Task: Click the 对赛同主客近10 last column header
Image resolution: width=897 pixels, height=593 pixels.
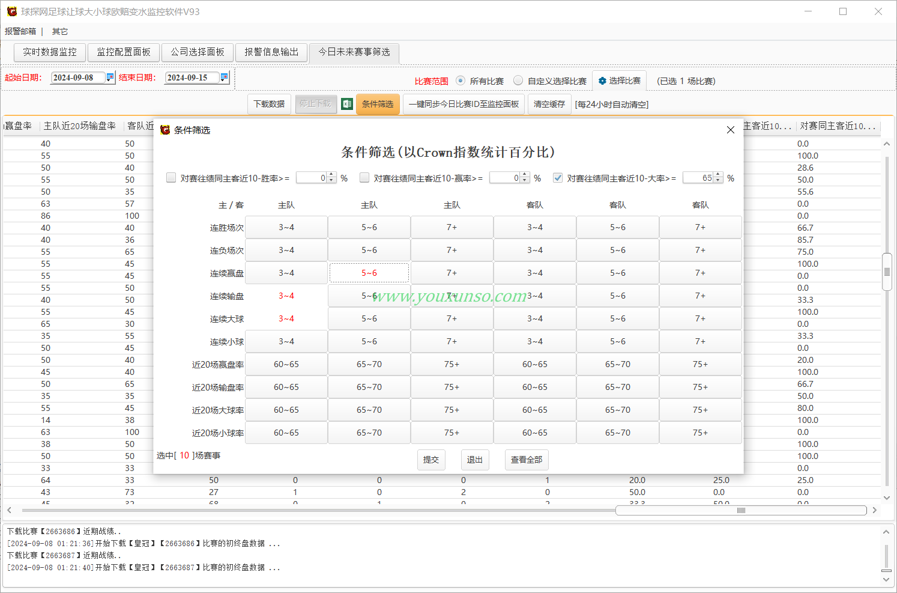Action: coord(838,126)
